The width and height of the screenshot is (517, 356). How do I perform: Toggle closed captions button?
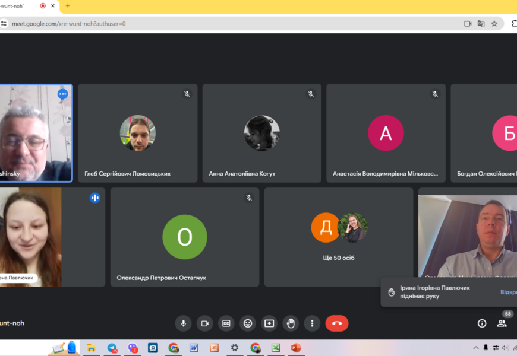(x=226, y=323)
